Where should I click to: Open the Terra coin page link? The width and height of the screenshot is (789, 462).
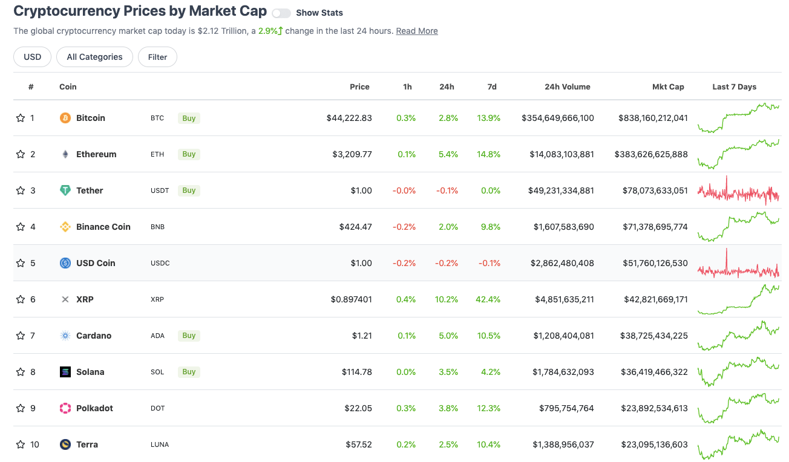[87, 444]
